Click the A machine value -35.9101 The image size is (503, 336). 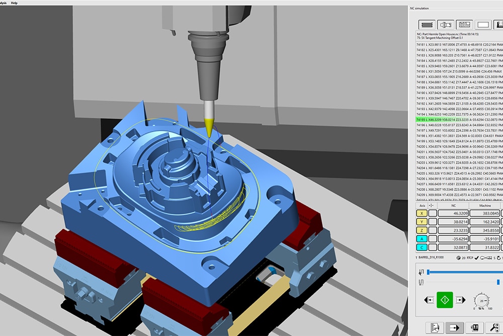coord(485,239)
